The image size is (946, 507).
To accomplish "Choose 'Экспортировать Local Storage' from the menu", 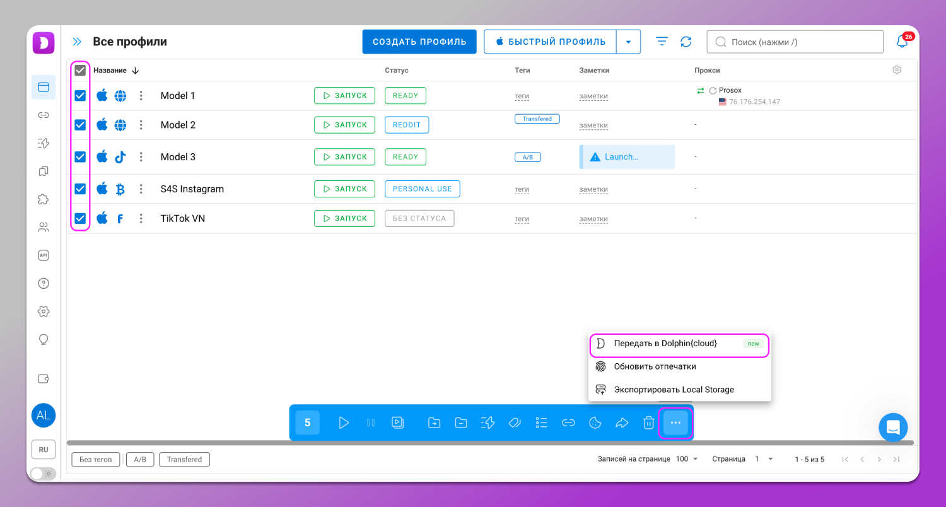I will [674, 390].
